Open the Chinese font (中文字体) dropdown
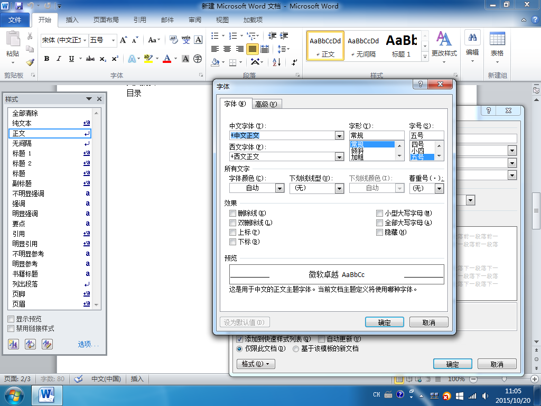Image resolution: width=541 pixels, height=406 pixels. click(x=340, y=136)
